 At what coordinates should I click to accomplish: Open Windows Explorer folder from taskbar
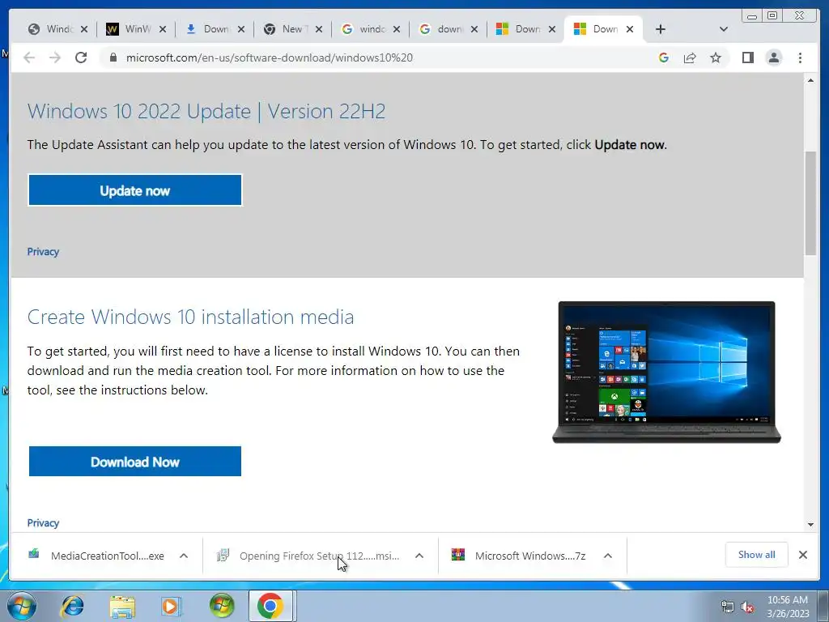122,606
